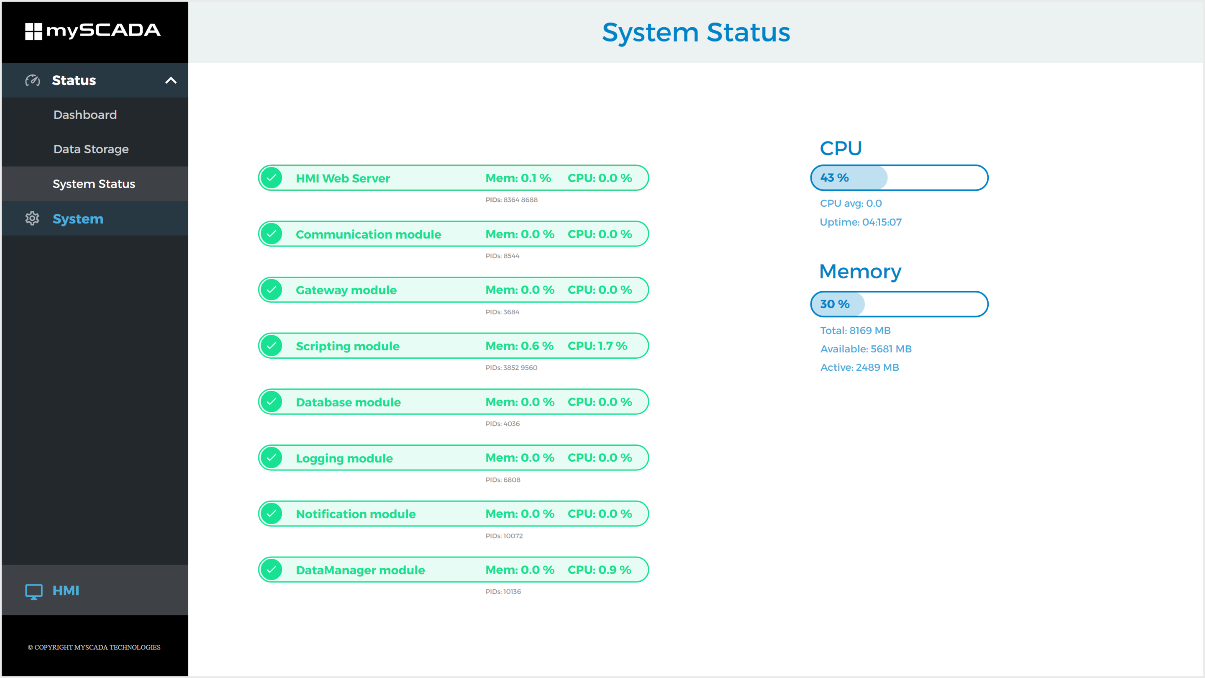Select the HMI Web Server label
This screenshot has height=678, width=1205.
pyautogui.click(x=343, y=178)
